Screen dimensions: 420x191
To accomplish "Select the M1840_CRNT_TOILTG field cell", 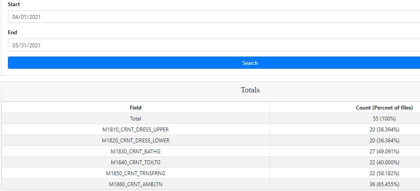I will [x=135, y=163].
